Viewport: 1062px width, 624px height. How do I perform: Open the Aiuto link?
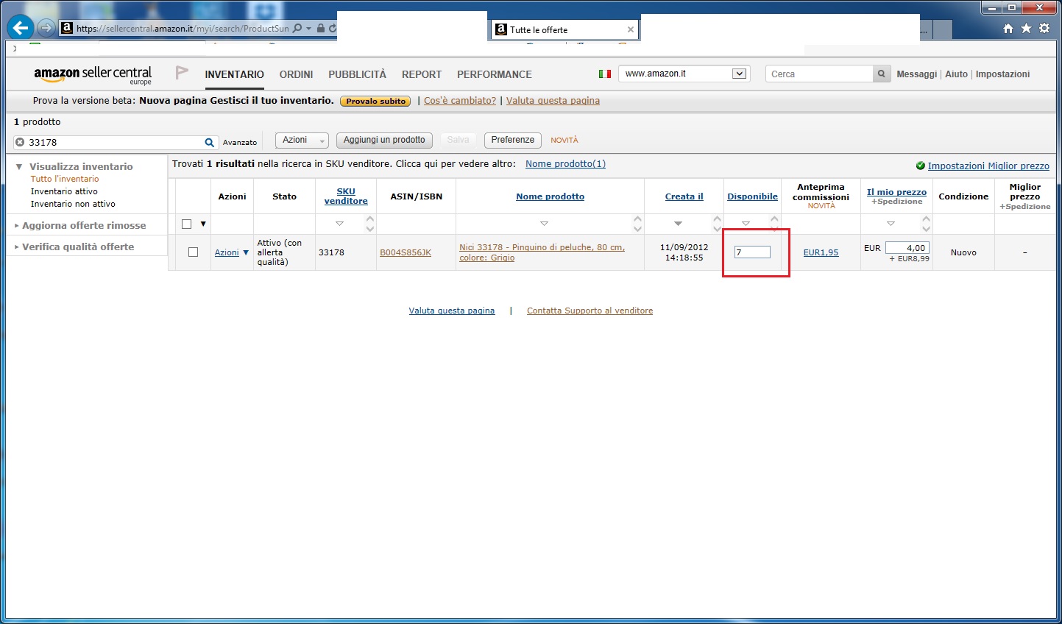pyautogui.click(x=956, y=74)
